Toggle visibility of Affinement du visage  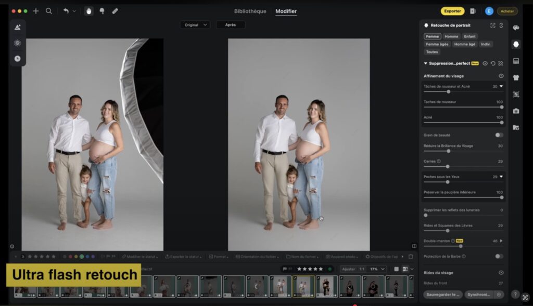[x=501, y=76]
